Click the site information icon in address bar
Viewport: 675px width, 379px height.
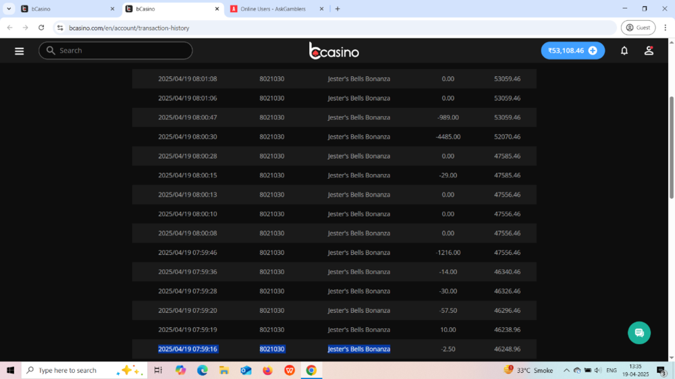click(60, 28)
